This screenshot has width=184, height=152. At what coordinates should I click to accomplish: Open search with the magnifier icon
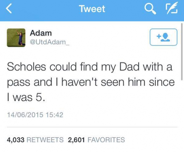coord(150,9)
